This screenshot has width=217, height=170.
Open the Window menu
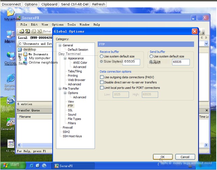tap(84, 25)
